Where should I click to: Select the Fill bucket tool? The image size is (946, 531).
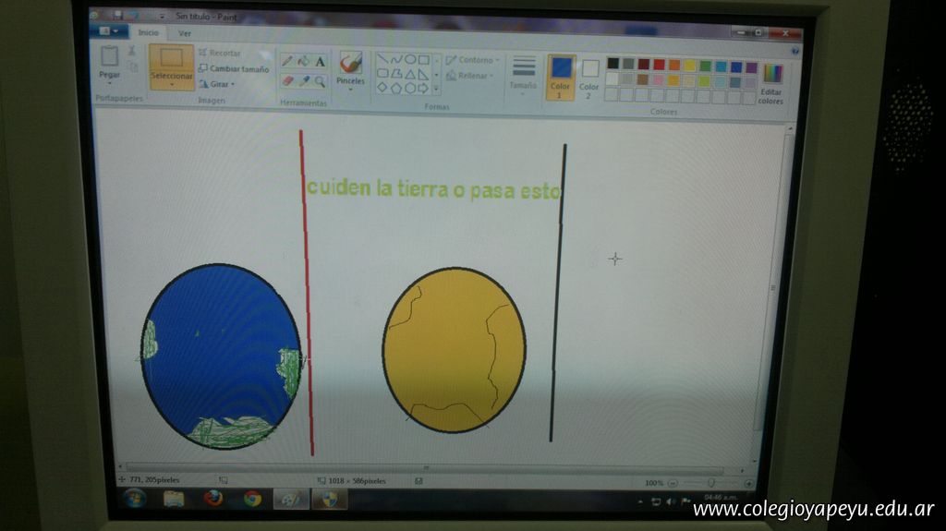[303, 61]
